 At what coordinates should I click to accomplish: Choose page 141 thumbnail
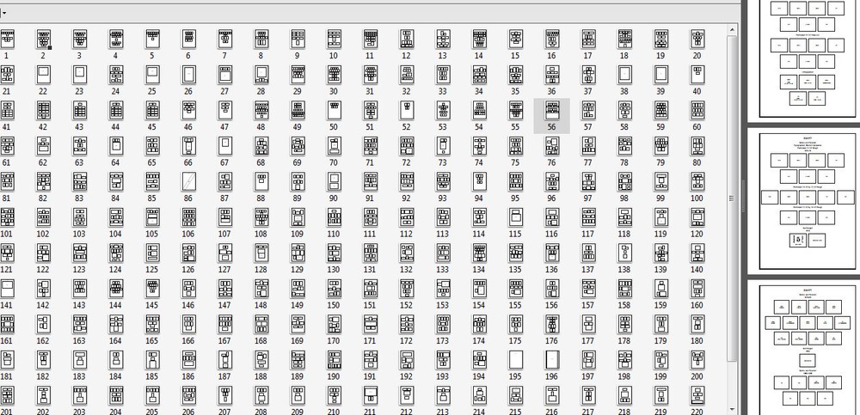[7, 288]
